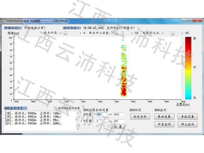Select row [20] 振动点 9402m 9Hz
The width and height of the screenshot is (204, 153).
coord(32,120)
